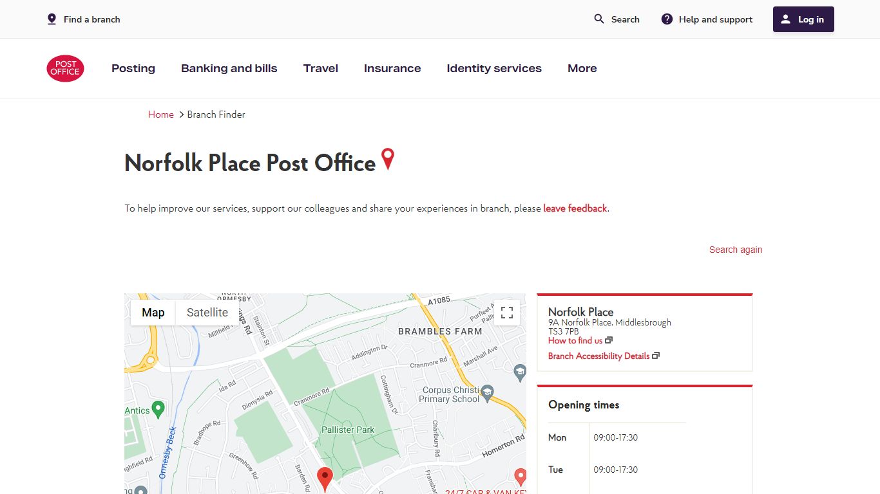Click the Find a branch pin icon
Screen dimensions: 880x494
[52, 19]
